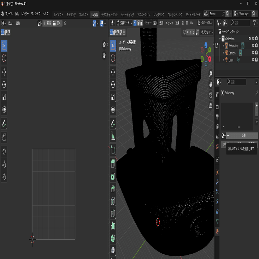The height and width of the screenshot is (259, 259).
Task: Toggle camera view in 3D viewport
Action: (211, 94)
